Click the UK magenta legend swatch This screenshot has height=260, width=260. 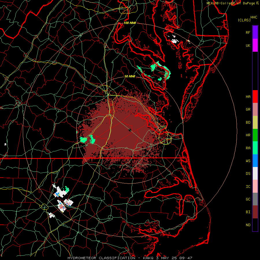[255, 45]
